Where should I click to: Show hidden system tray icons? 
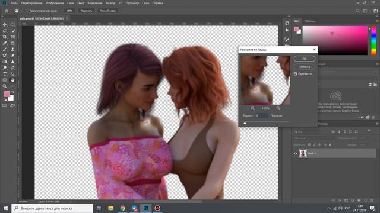point(328,208)
